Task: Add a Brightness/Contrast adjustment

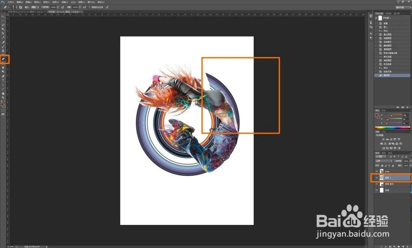Action: 383,139
